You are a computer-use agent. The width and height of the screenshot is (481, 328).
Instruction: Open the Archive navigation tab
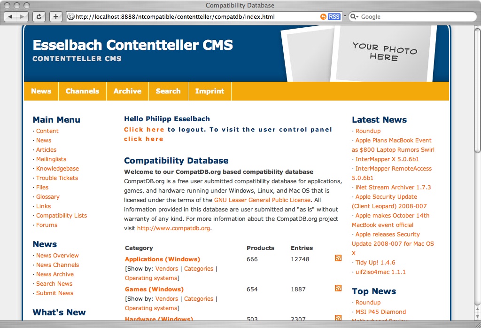pyautogui.click(x=127, y=91)
